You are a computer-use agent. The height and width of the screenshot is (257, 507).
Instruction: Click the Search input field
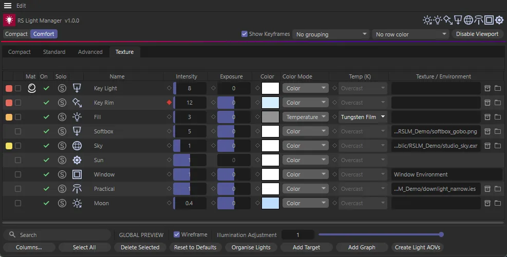57,235
